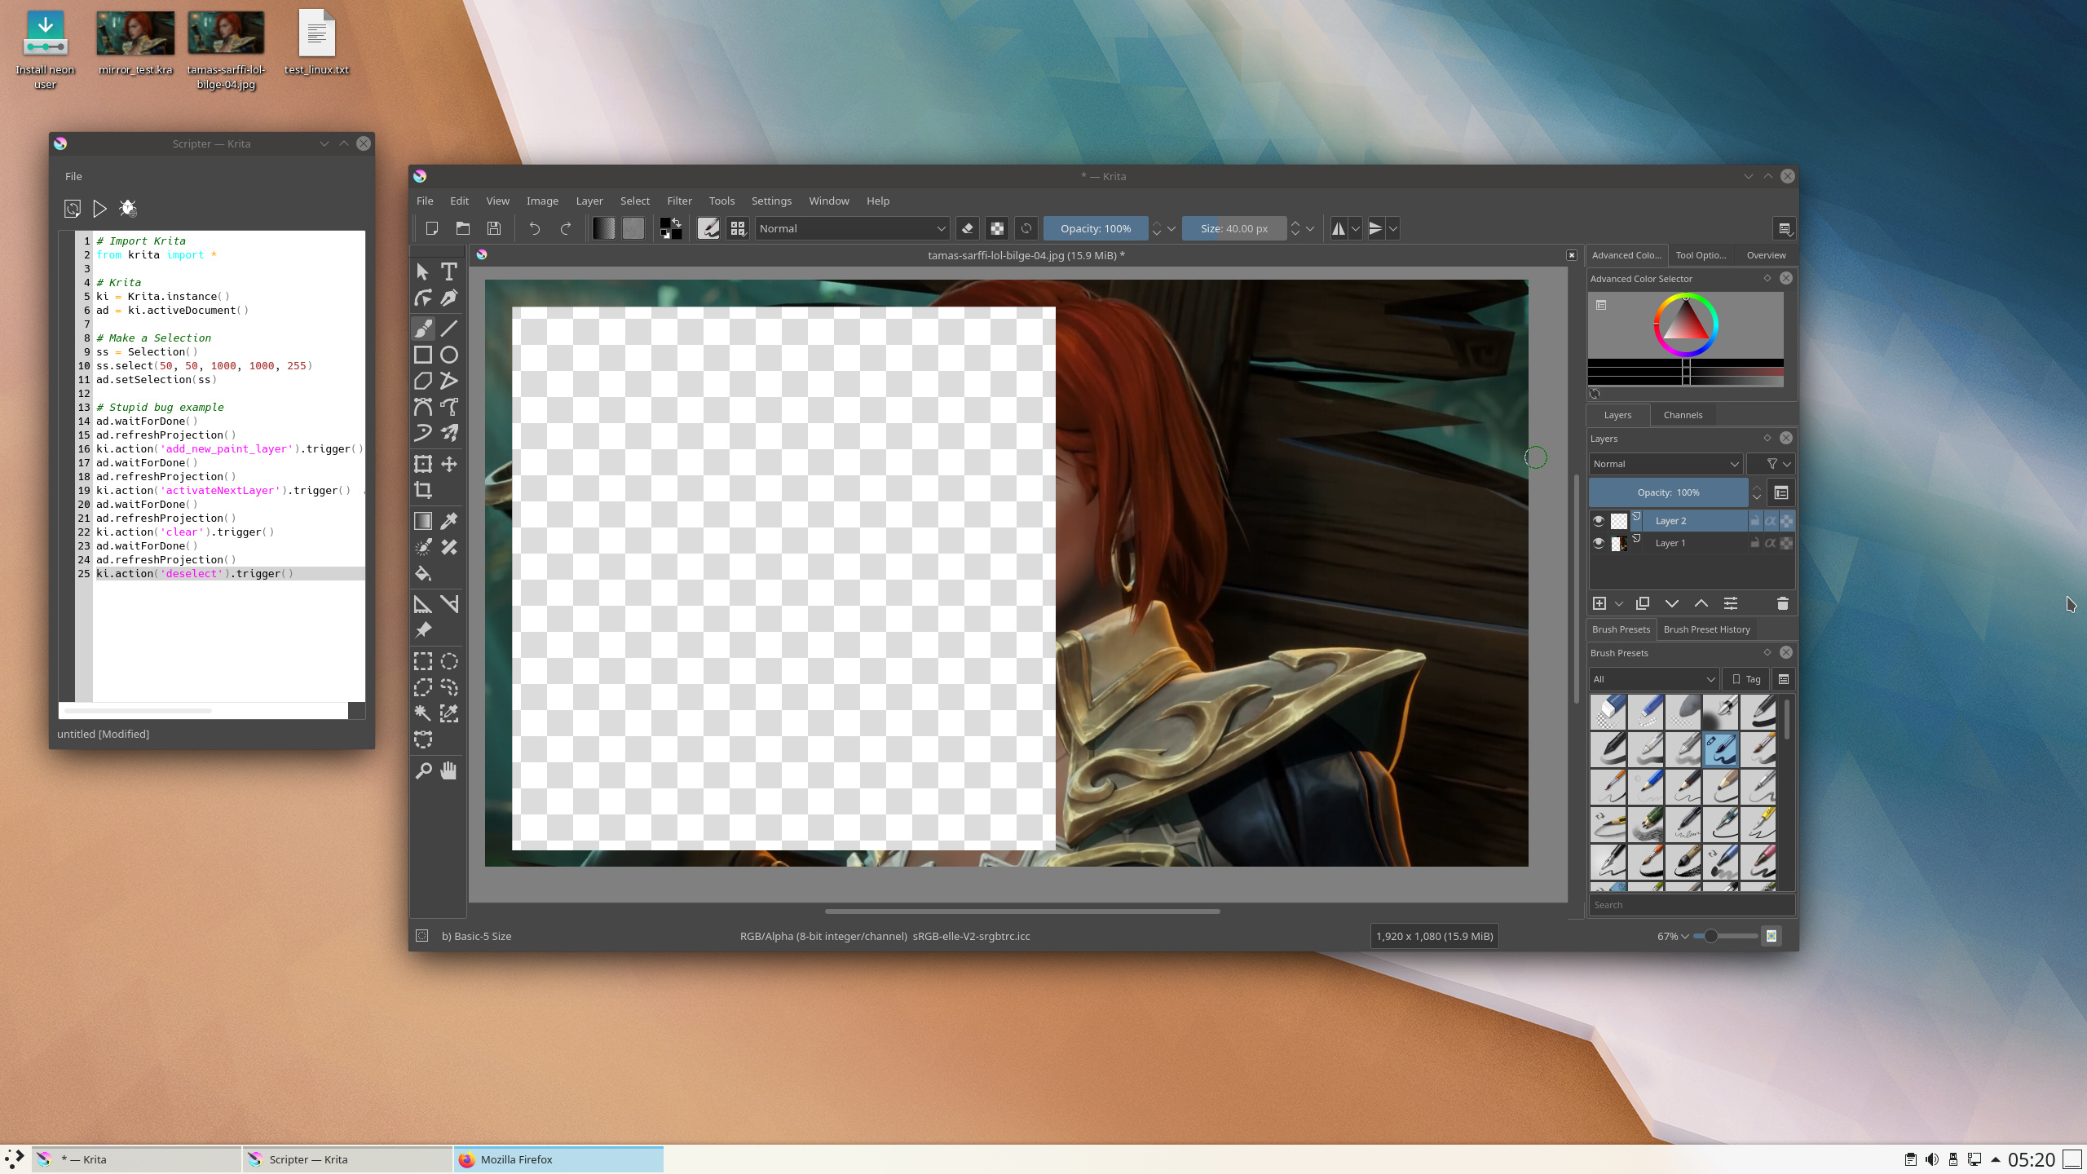2087x1174 pixels.
Task: Toggle alpha lock on Layer 1
Action: click(x=1786, y=543)
